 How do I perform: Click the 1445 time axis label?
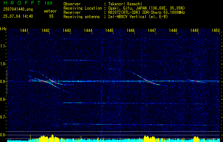click(109, 31)
